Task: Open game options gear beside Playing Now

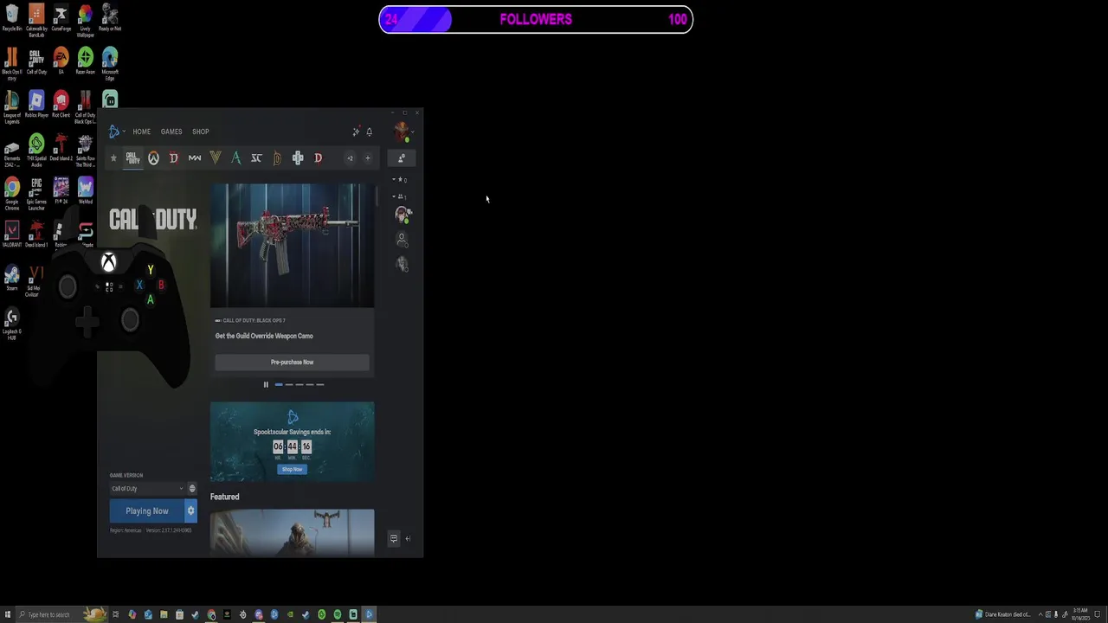Action: point(190,511)
